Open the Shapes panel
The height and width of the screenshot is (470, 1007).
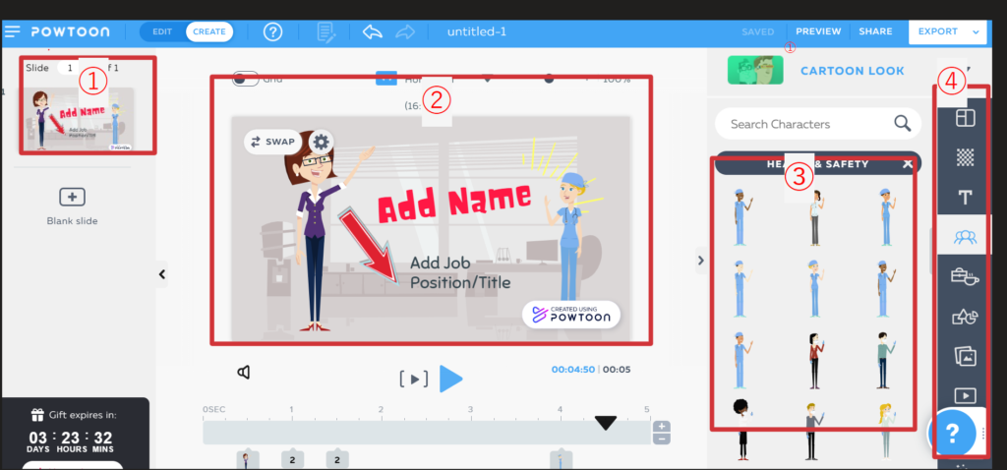[966, 318]
